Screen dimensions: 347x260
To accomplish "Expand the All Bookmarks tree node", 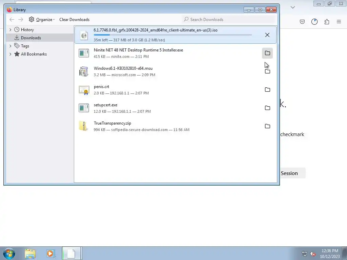I will point(10,54).
